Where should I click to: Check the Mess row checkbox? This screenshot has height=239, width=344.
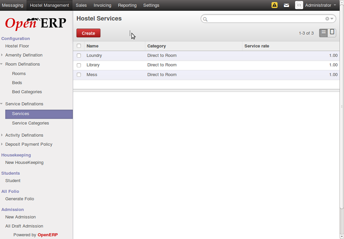(79, 75)
